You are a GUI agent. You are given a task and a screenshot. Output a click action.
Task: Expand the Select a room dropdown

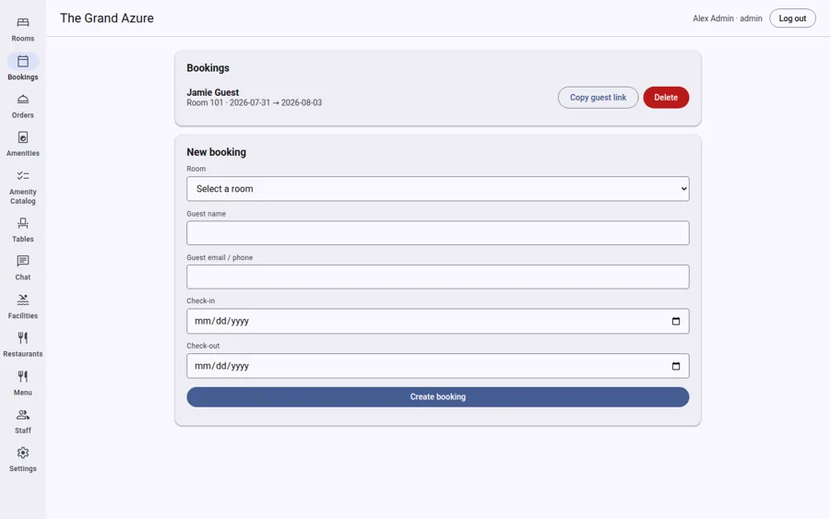pyautogui.click(x=438, y=189)
